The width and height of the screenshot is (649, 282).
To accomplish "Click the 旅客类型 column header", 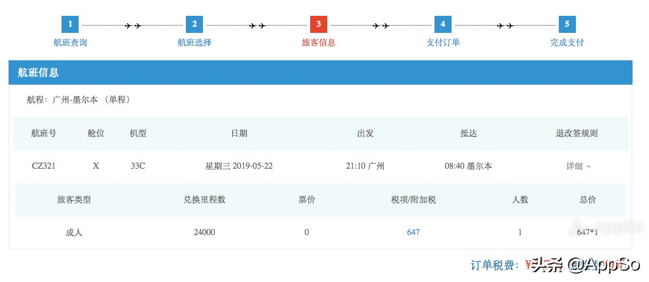I will coord(74,200).
